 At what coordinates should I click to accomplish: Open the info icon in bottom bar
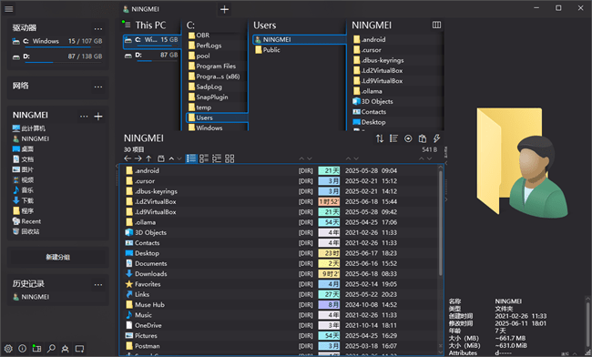[x=22, y=348]
